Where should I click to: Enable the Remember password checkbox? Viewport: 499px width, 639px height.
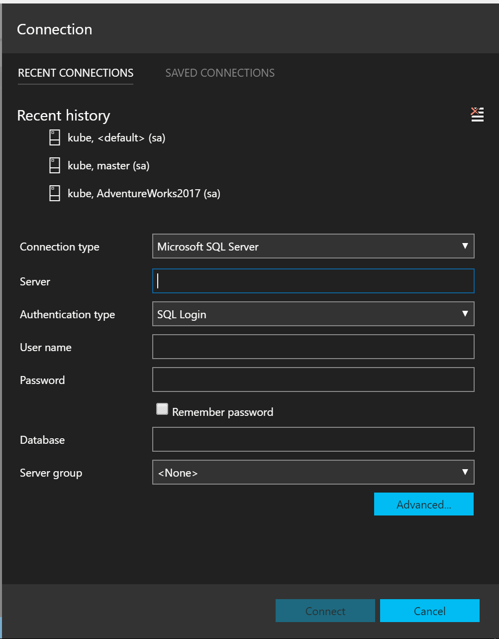(x=162, y=408)
